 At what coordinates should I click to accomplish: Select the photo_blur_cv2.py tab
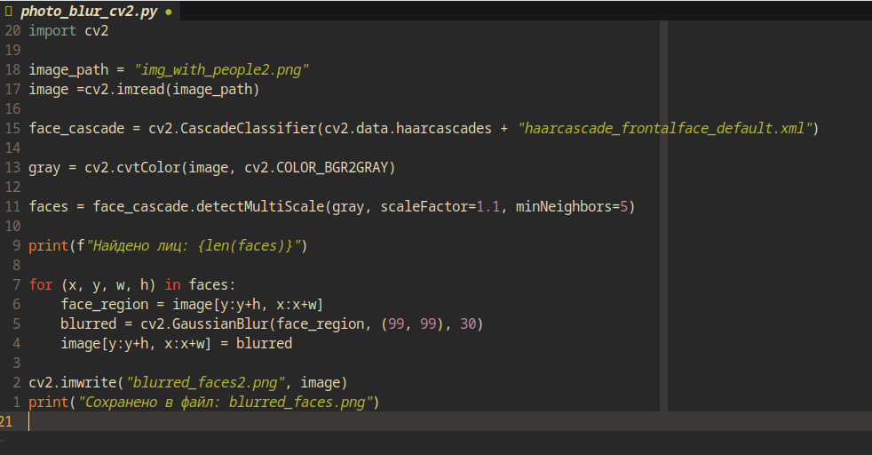(x=89, y=12)
